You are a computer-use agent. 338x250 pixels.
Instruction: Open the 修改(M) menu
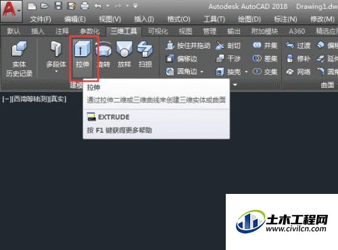(x=322, y=20)
